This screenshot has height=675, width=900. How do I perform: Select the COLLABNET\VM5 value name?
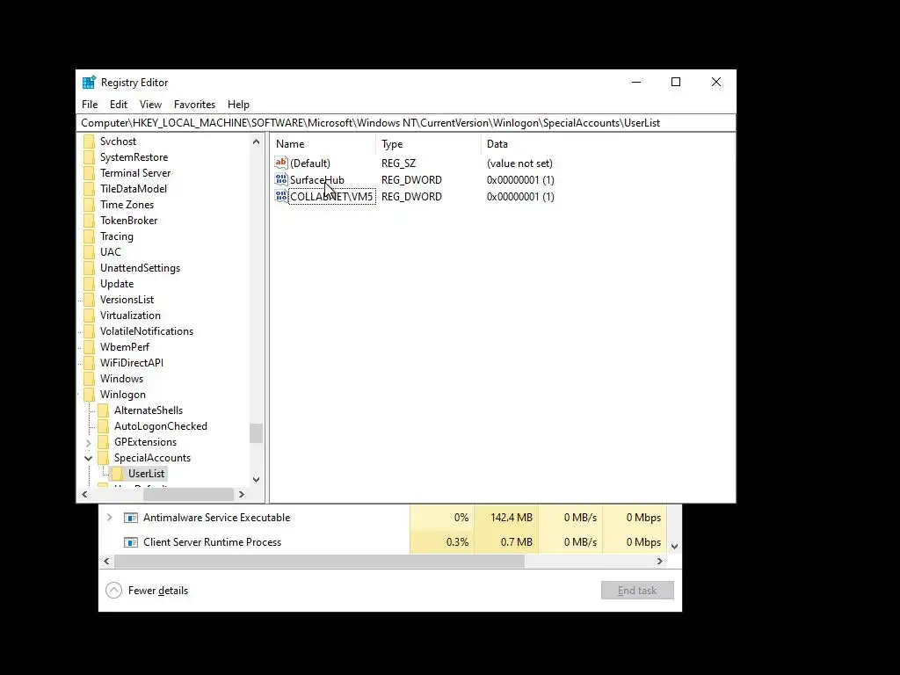(x=331, y=196)
